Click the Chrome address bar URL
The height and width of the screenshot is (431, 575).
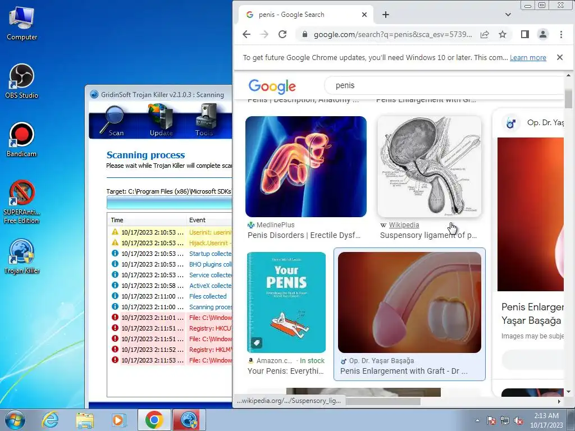click(x=393, y=34)
